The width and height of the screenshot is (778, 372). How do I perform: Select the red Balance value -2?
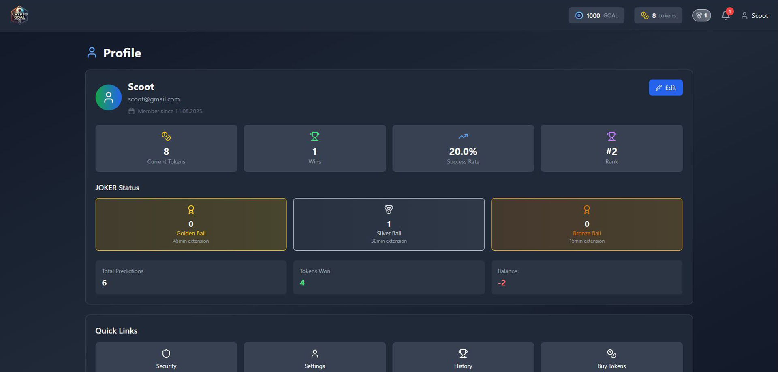tap(502, 283)
